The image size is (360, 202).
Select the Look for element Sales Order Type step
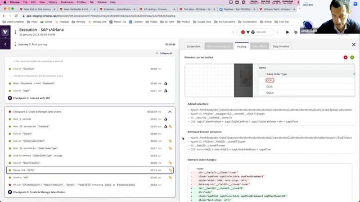pos(90,155)
